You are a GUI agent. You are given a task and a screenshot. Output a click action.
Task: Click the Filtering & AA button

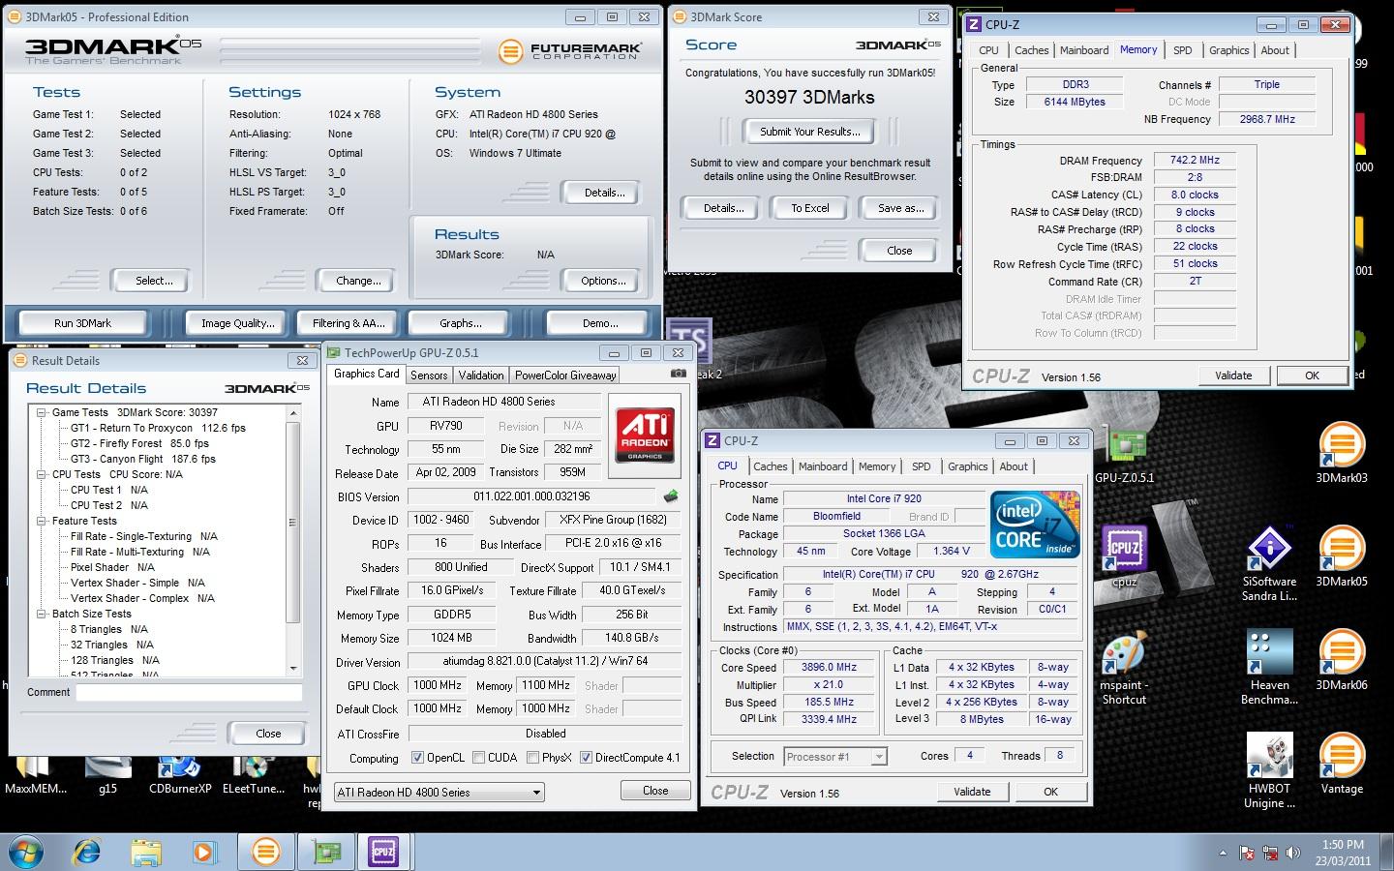[348, 323]
